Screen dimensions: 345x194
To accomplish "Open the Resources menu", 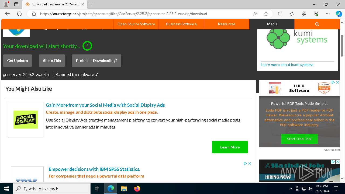I will tap(226, 24).
